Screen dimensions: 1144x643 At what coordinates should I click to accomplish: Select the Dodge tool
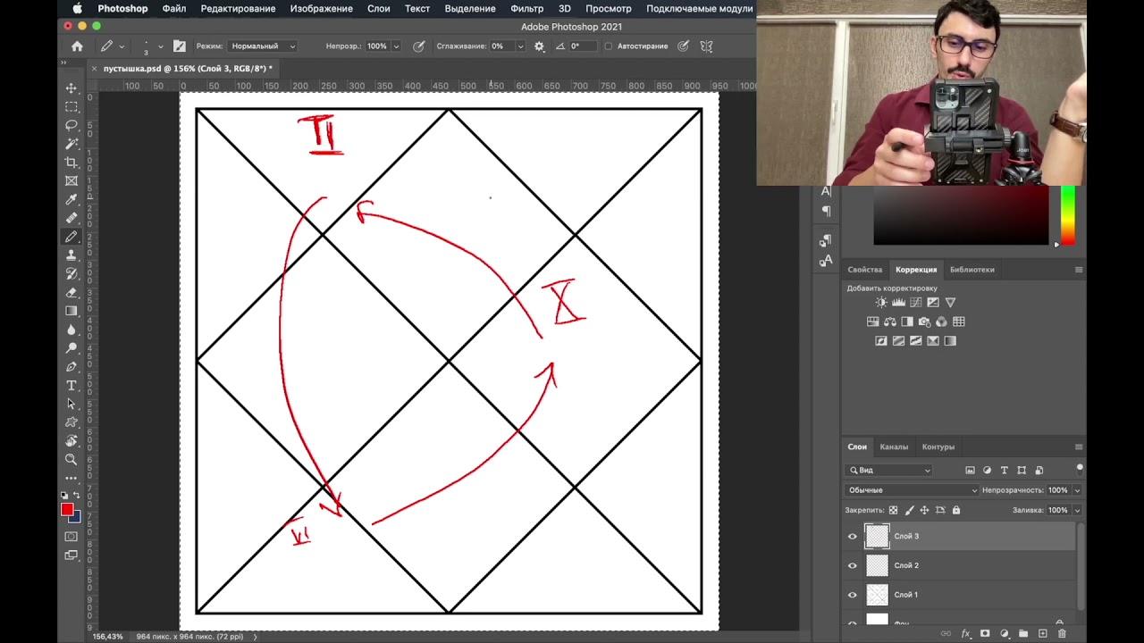(x=71, y=348)
